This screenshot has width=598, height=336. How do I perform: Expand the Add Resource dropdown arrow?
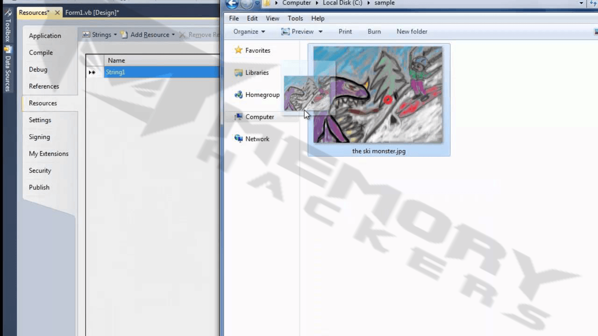pos(173,35)
